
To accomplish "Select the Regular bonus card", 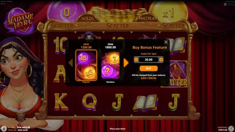I will pos(86,65).
